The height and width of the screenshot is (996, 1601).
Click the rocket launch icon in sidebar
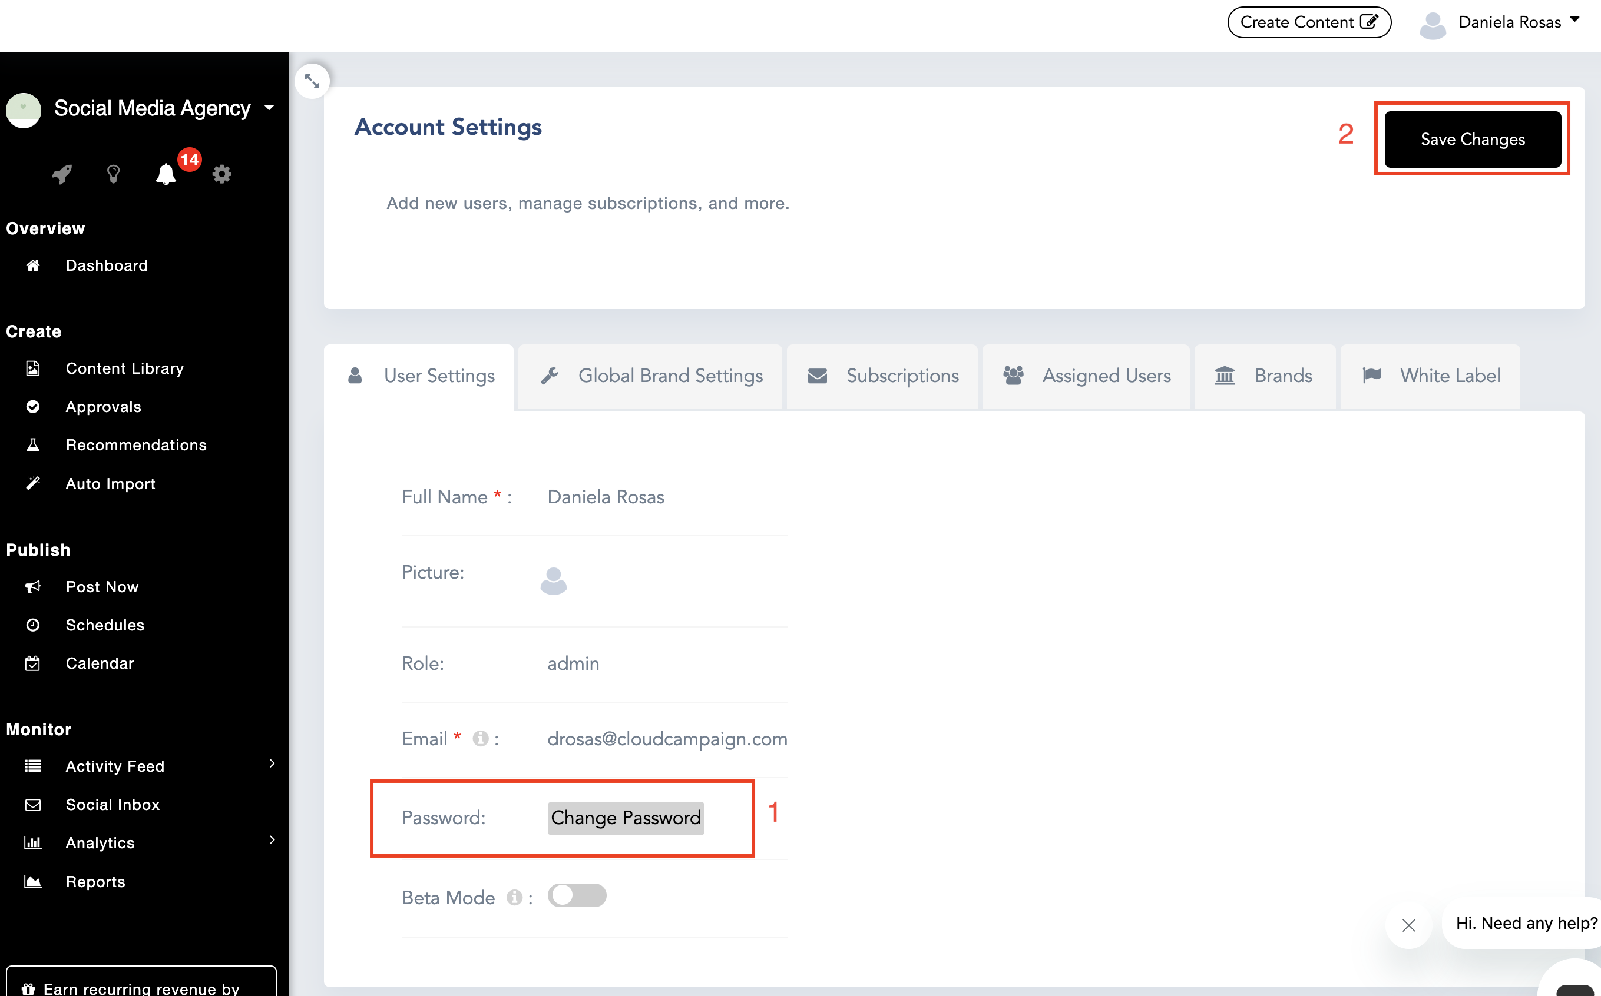click(62, 175)
